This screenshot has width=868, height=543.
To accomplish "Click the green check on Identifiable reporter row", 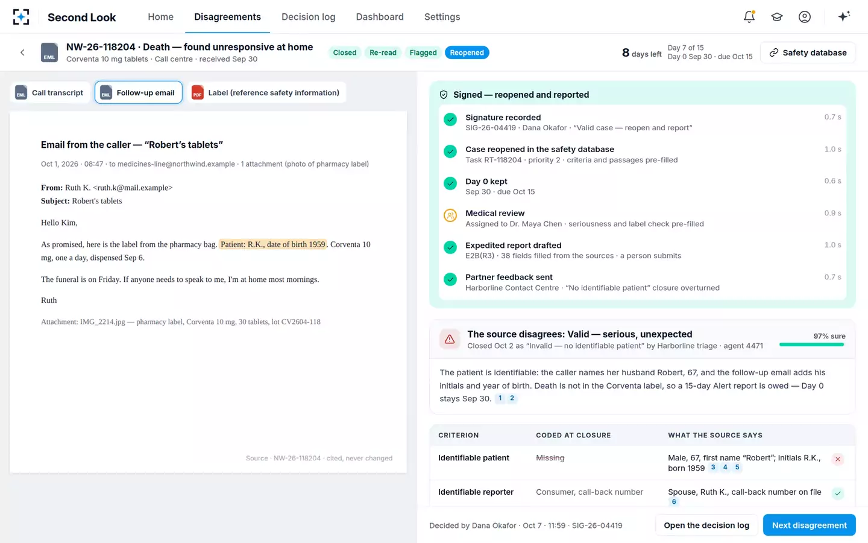I will (837, 494).
